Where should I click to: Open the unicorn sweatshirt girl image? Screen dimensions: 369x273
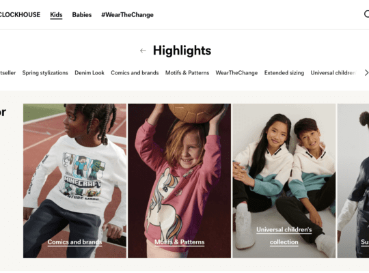179,181
